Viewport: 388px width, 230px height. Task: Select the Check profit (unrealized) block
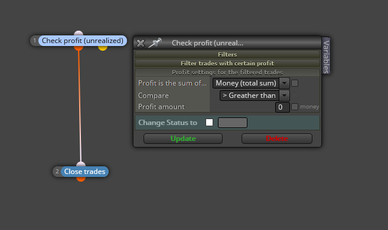tap(83, 41)
